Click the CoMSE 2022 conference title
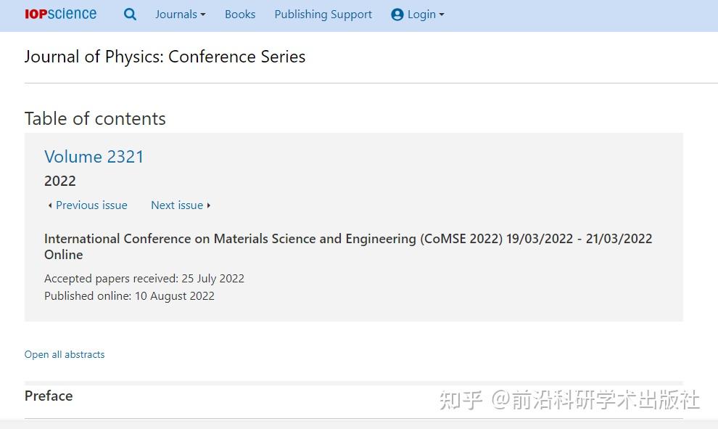 click(x=348, y=239)
